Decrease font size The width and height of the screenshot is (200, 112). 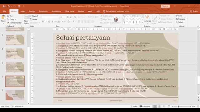(71, 17)
